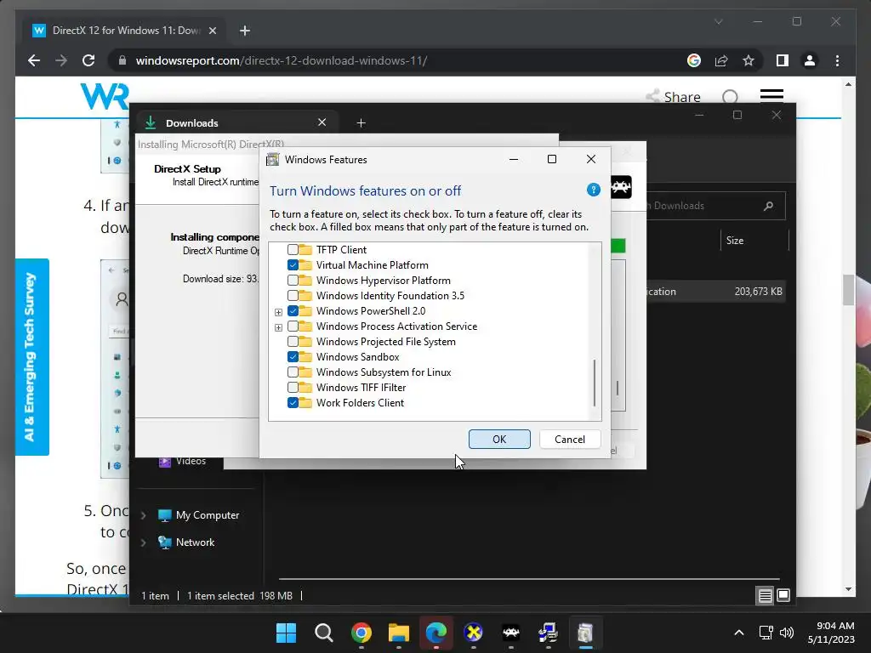Go back in Chrome
This screenshot has width=871, height=653.
pyautogui.click(x=34, y=60)
